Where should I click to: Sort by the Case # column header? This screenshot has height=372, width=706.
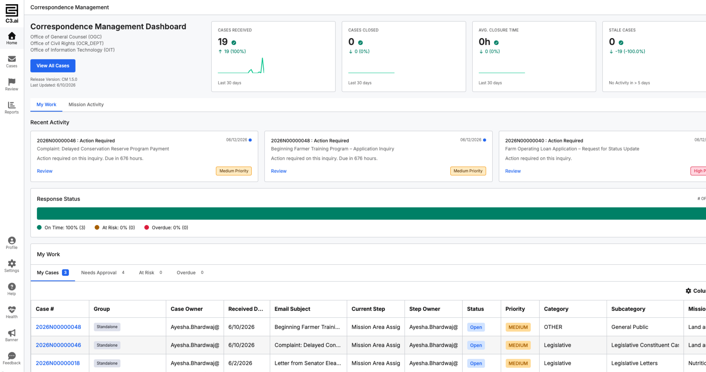pyautogui.click(x=60, y=309)
